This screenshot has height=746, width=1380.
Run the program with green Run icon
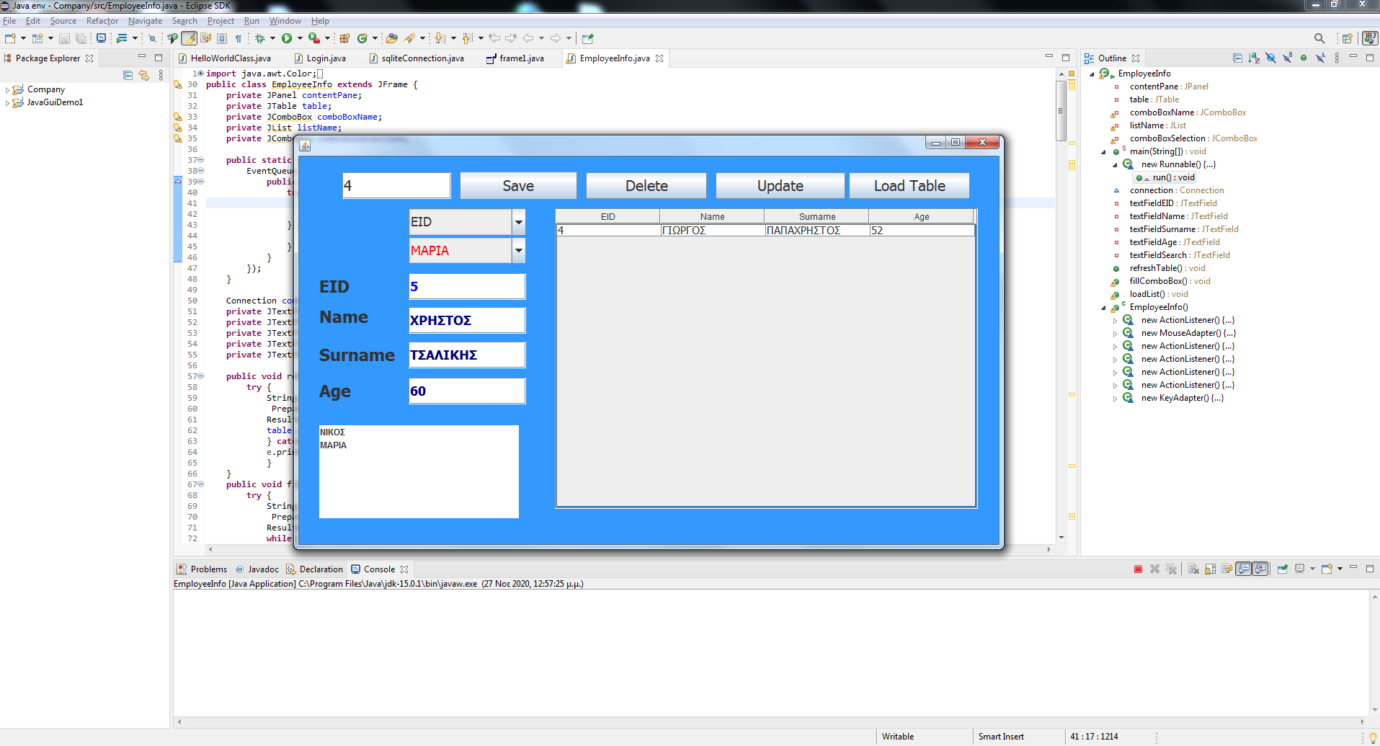tap(287, 38)
